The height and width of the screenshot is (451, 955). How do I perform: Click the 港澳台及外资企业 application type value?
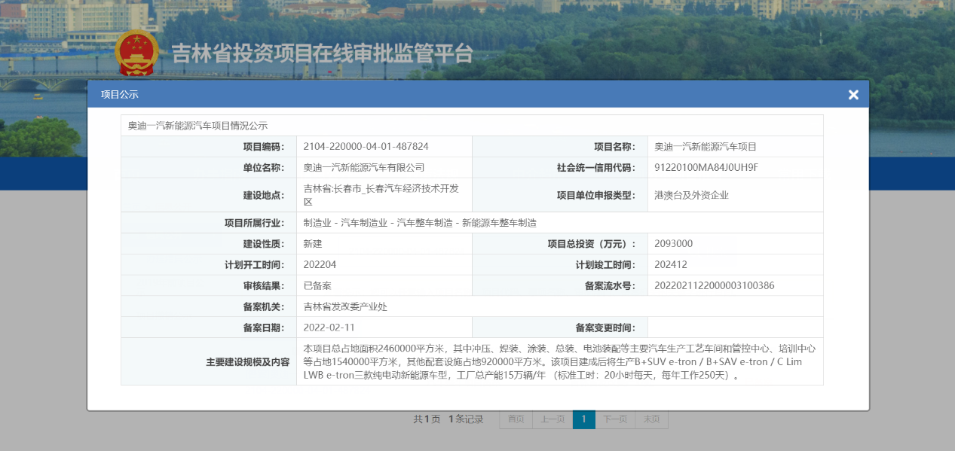(691, 195)
